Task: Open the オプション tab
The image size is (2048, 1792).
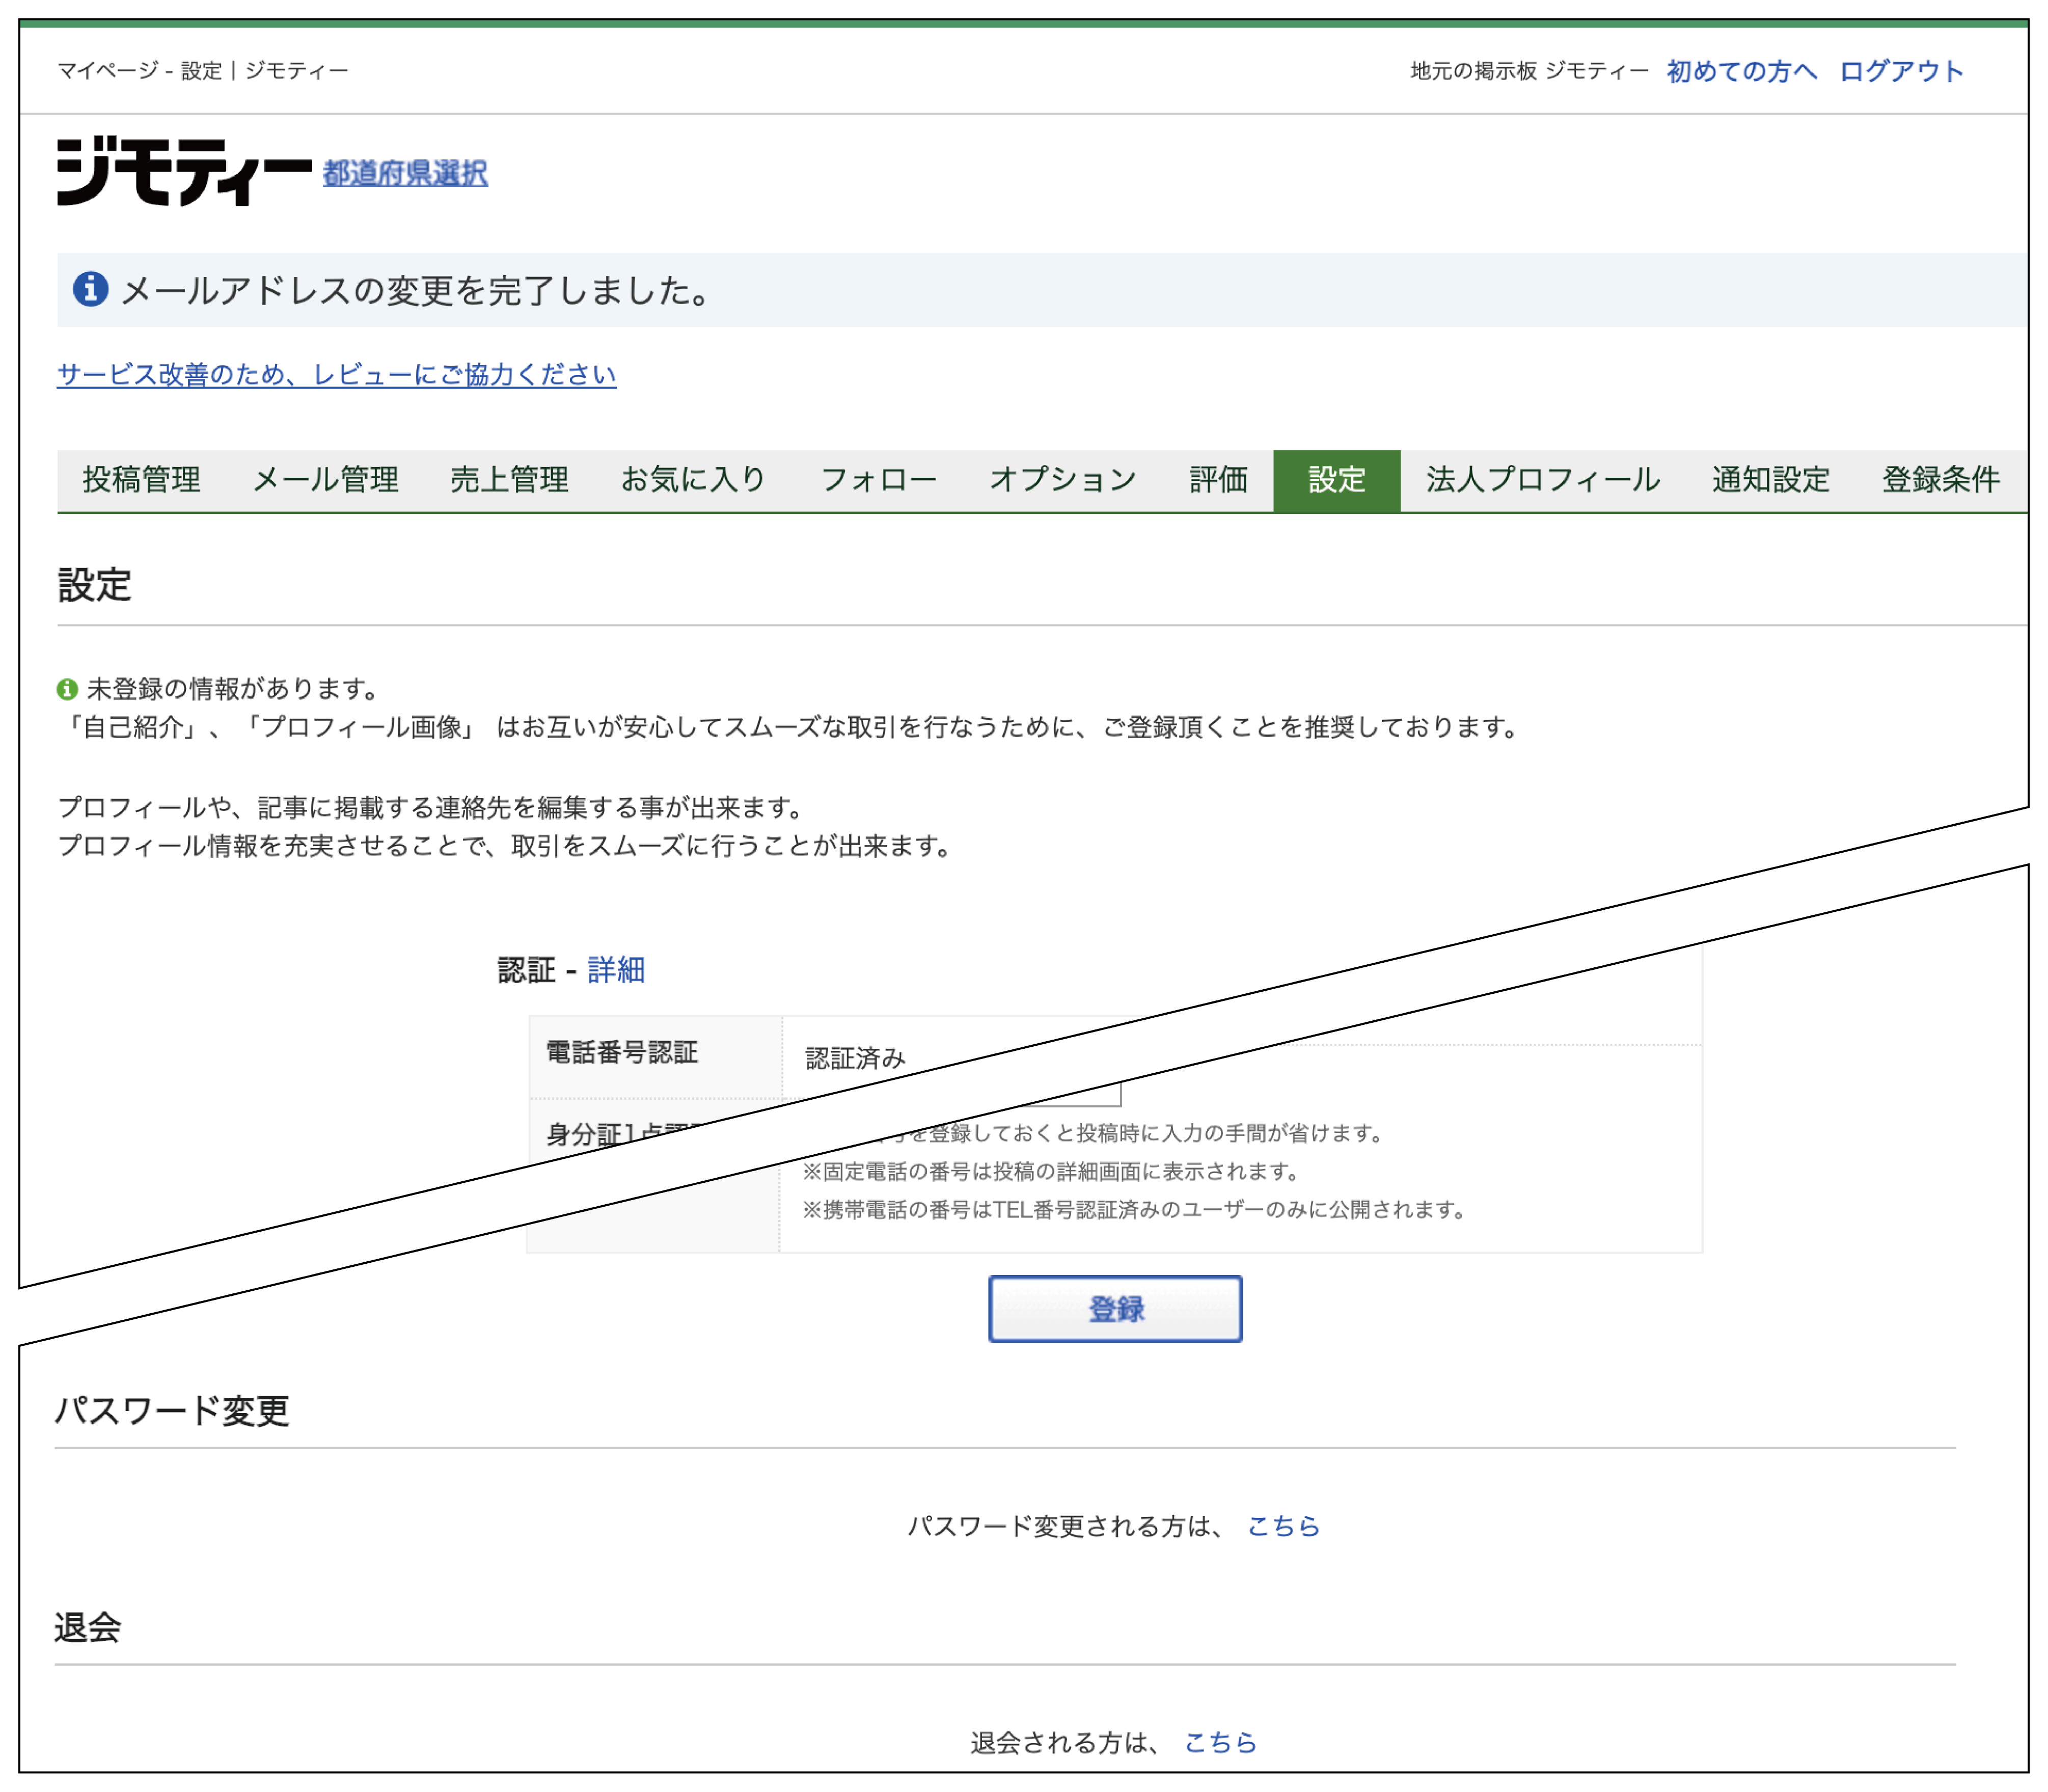Action: click(x=1063, y=480)
